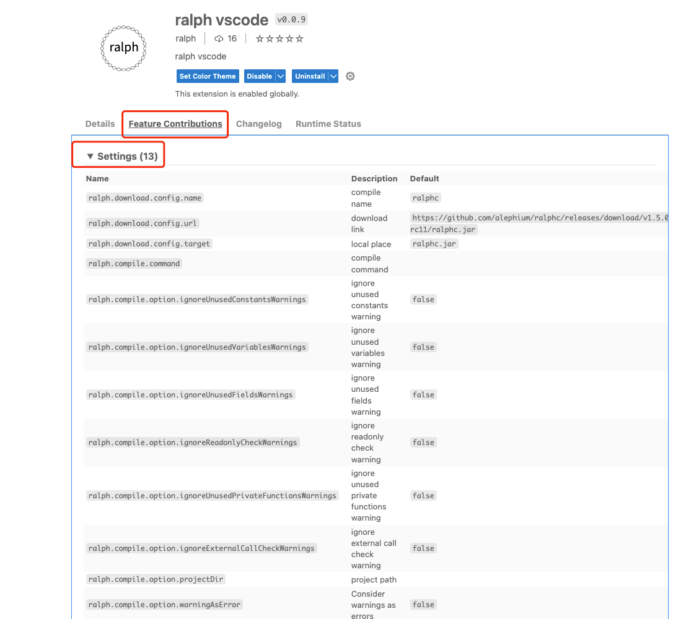
Task: Open the extension settings gear
Action: click(x=350, y=76)
